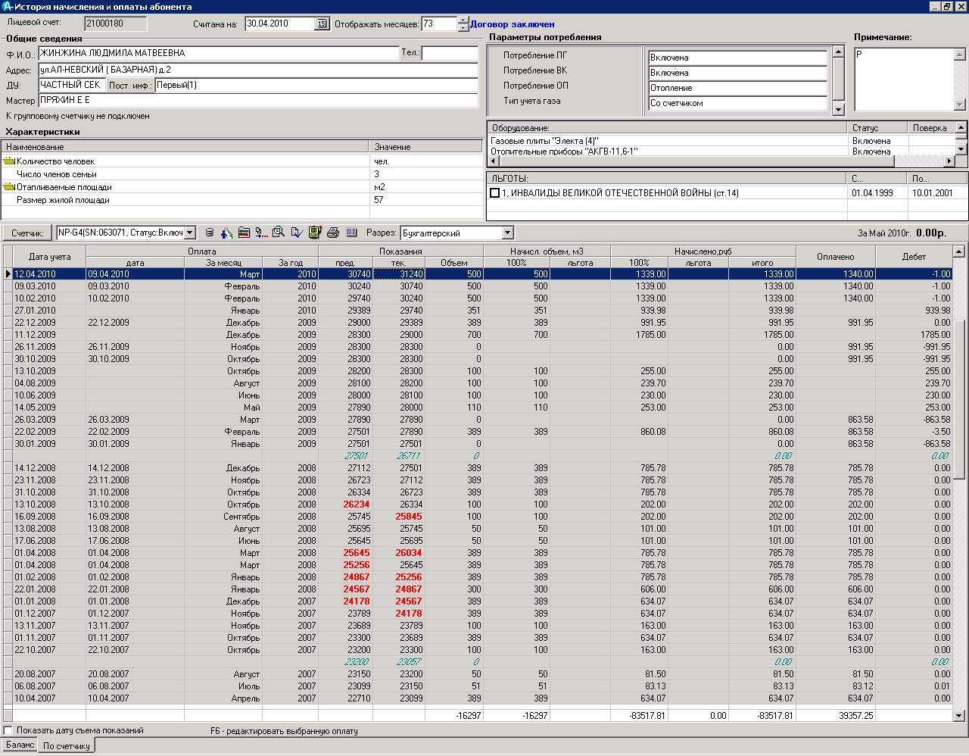Click the 'Пост. инф.:' button
This screenshot has width=969, height=756.
click(x=129, y=86)
